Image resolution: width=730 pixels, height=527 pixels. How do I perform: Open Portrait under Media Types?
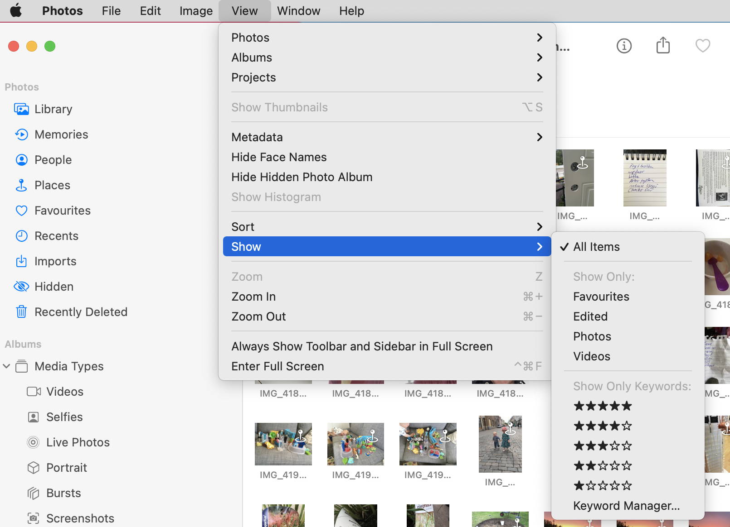coord(57,468)
